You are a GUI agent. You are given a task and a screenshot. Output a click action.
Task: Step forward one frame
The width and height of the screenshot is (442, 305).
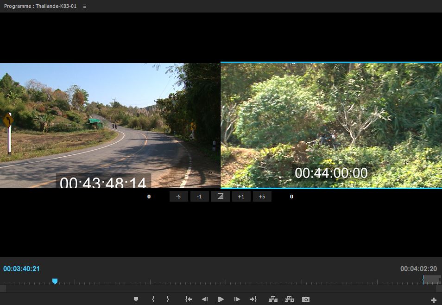(x=237, y=299)
